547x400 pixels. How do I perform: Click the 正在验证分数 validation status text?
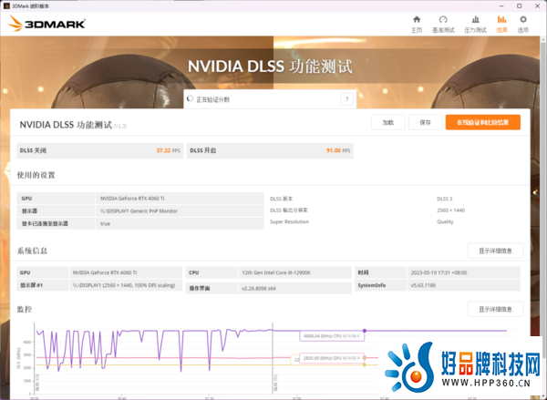212,99
